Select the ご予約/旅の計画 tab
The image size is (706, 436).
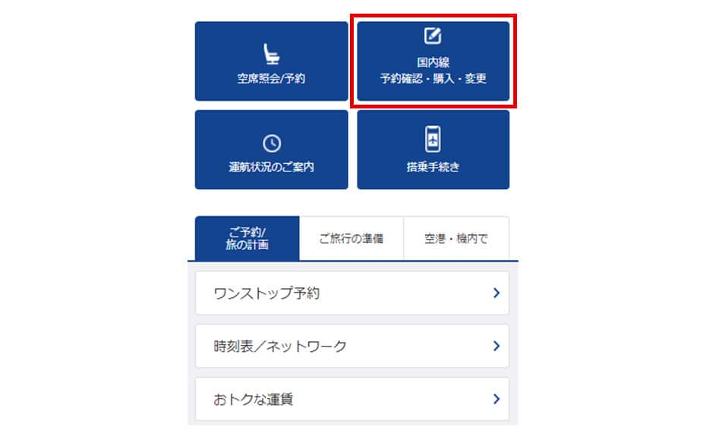pyautogui.click(x=247, y=238)
